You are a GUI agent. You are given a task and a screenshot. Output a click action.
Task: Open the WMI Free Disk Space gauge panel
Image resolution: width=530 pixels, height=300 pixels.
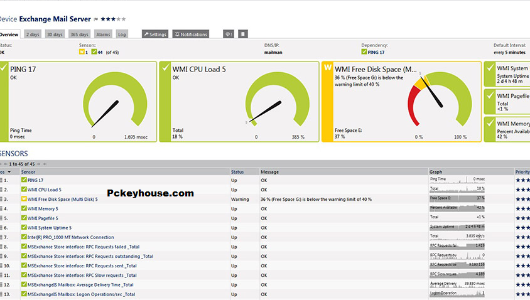pos(401,101)
